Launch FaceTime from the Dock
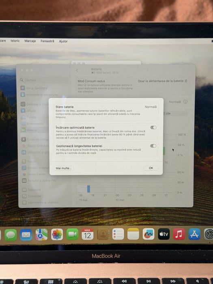213x284 pixels. point(72,235)
